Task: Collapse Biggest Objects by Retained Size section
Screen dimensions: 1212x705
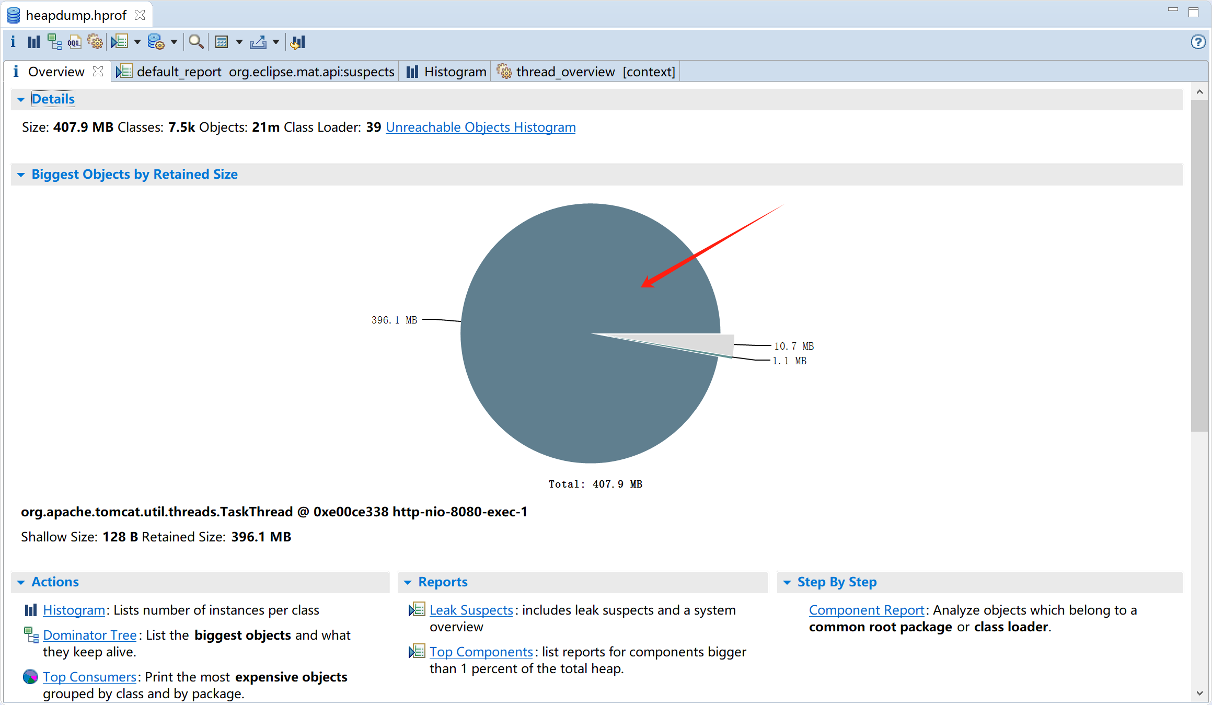Action: coord(21,175)
